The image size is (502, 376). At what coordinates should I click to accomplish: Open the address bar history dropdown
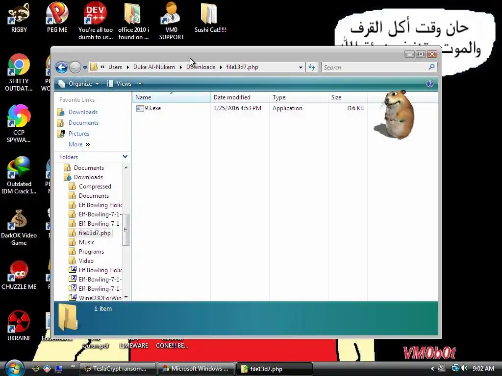(x=301, y=67)
